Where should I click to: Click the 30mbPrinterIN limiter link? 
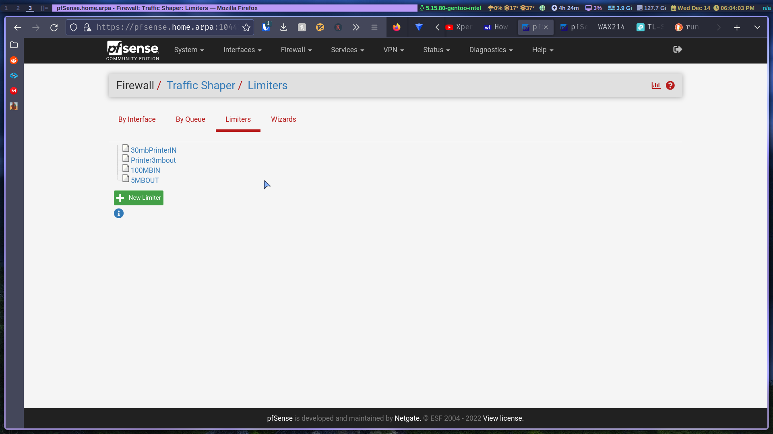(x=153, y=150)
